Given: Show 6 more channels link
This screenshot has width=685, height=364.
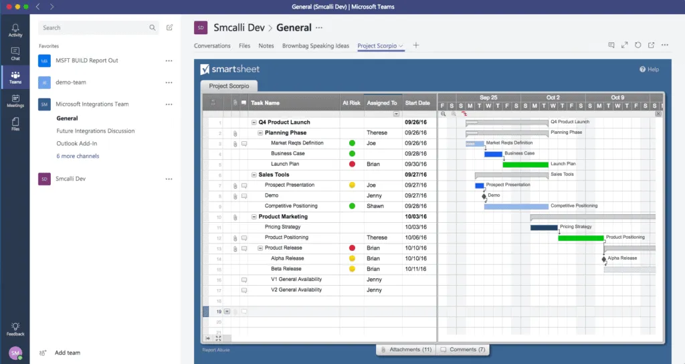Looking at the screenshot, I should click(x=78, y=156).
